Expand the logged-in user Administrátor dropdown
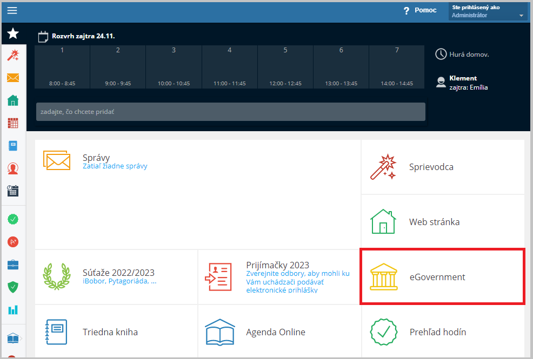 coord(488,11)
